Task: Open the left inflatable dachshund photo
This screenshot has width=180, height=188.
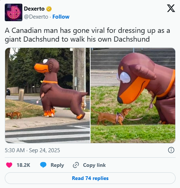Action: 47,95
